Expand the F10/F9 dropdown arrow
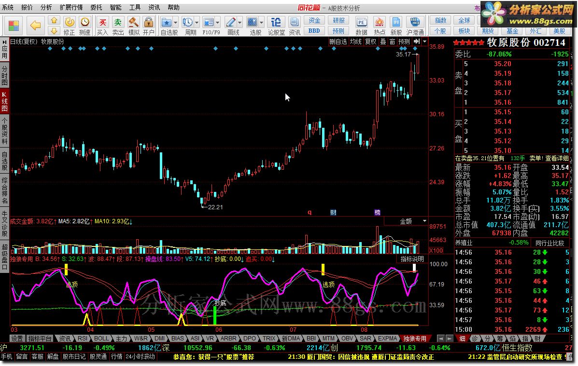 pos(218,23)
